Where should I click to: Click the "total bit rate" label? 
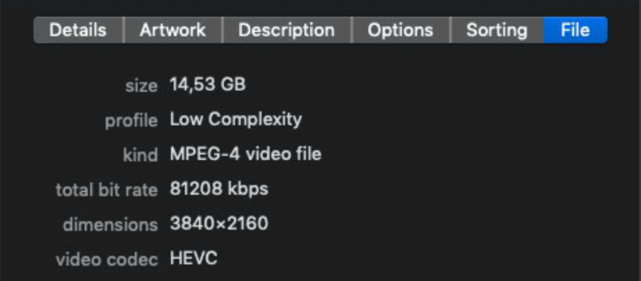point(106,190)
